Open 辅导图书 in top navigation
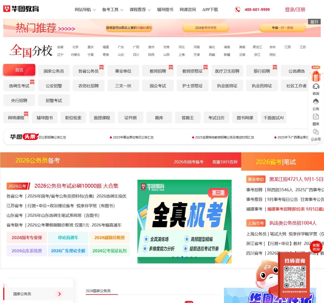 click(165, 10)
